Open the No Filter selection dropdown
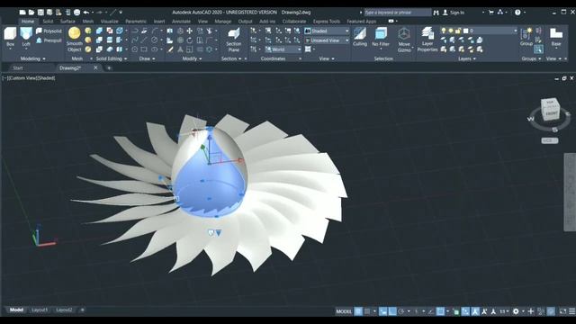The width and height of the screenshot is (576, 324). tap(381, 37)
